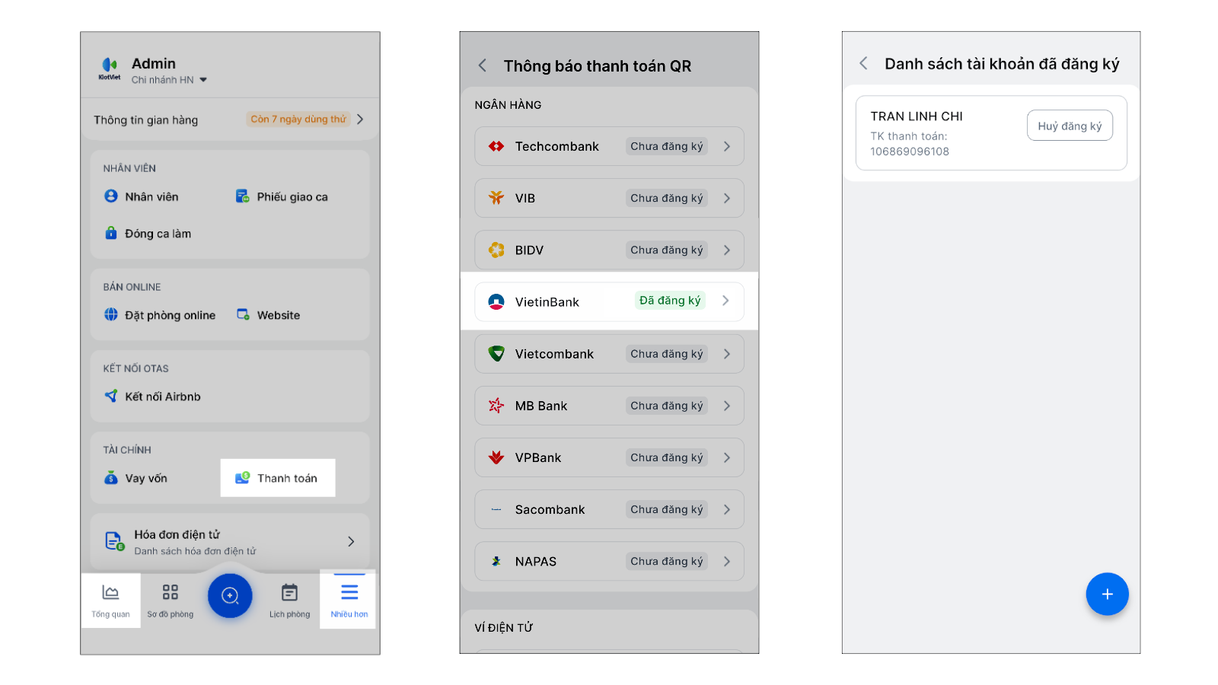Screen dimensions: 1218x685
Task: Tap the Kết nối Airbnb icon
Action: tap(111, 397)
